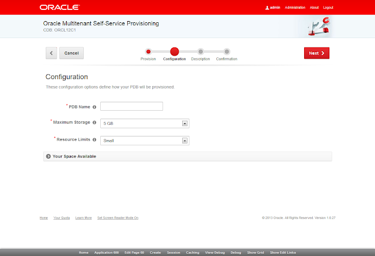Click Session in developer toolbar
The image size is (375, 256).
173,252
